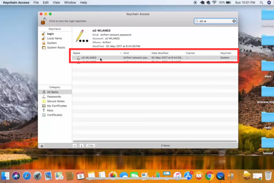
Task: Select the login keychain
Action: coord(50,34)
